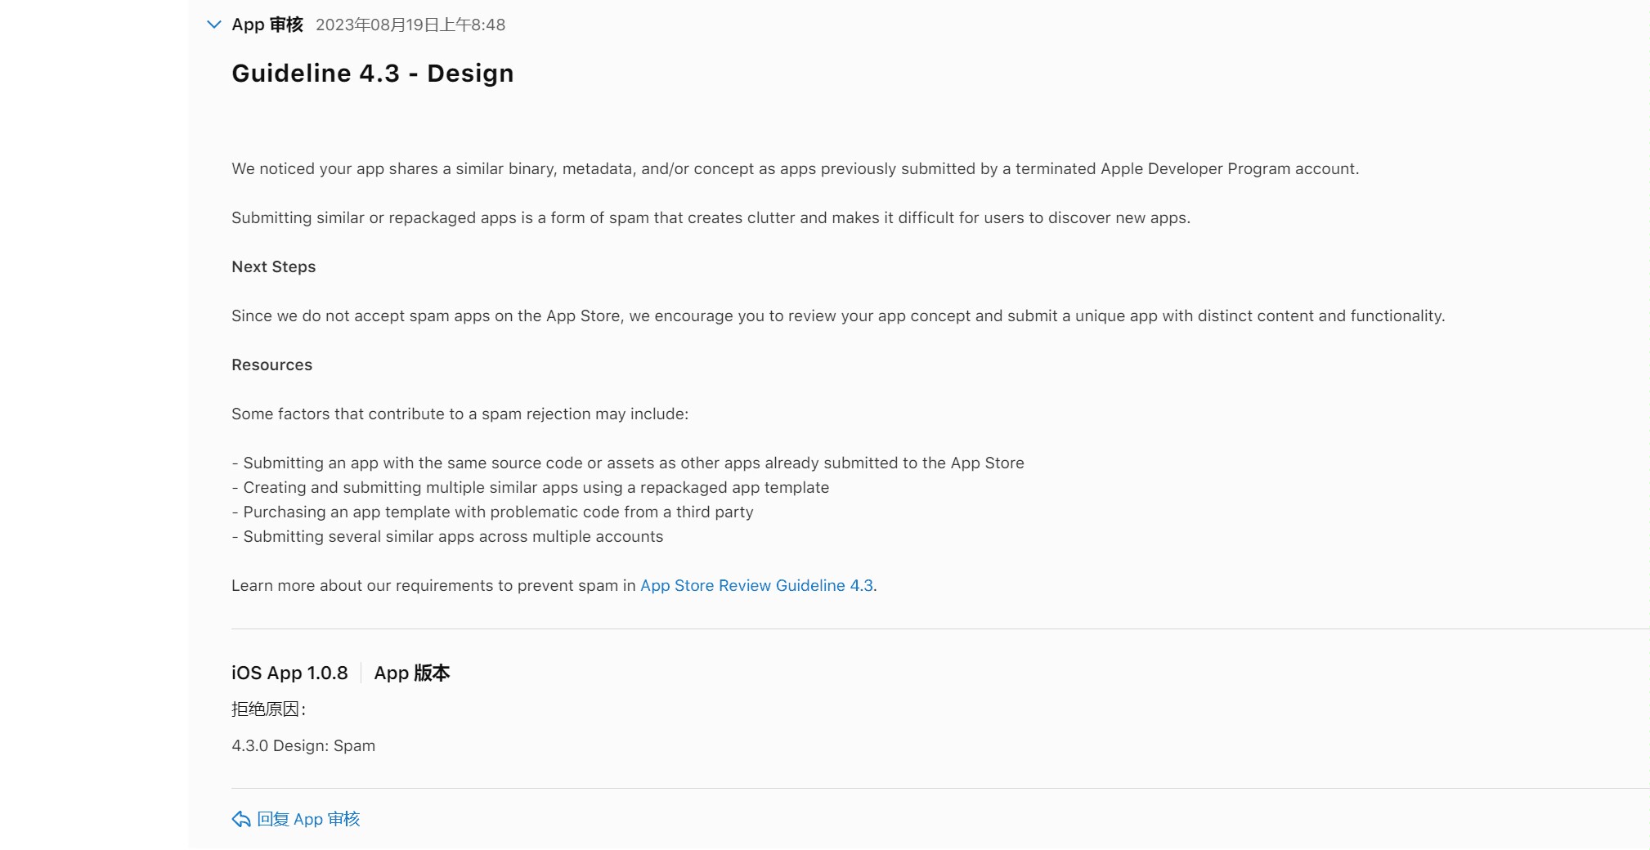Click the Next Steps heading

[273, 266]
